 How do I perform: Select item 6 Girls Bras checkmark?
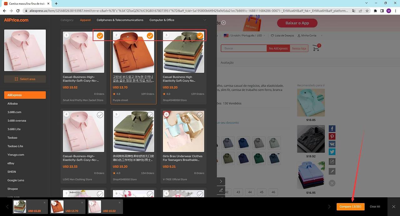(200, 115)
